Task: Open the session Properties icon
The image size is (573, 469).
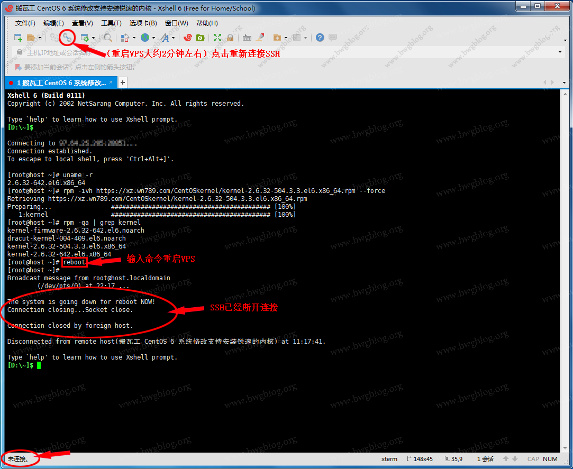Action: pyautogui.click(x=85, y=37)
